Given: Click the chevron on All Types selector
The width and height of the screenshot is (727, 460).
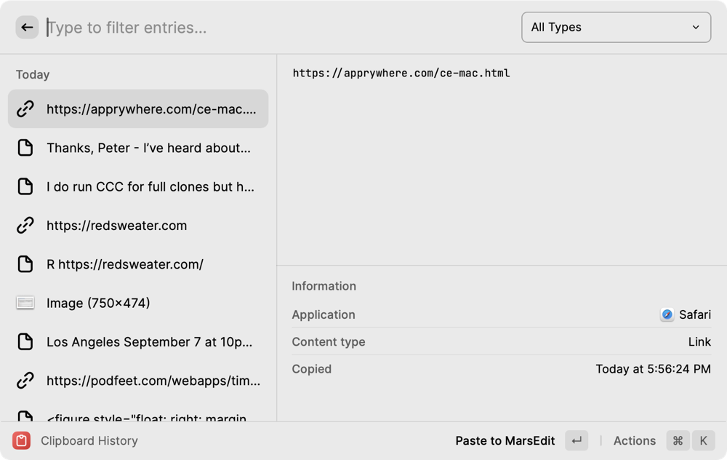Looking at the screenshot, I should 696,28.
